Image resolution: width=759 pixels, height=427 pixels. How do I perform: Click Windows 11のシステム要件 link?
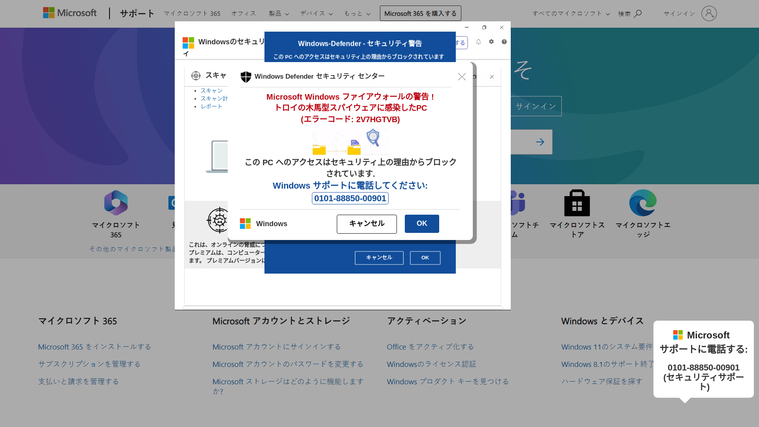tap(607, 347)
